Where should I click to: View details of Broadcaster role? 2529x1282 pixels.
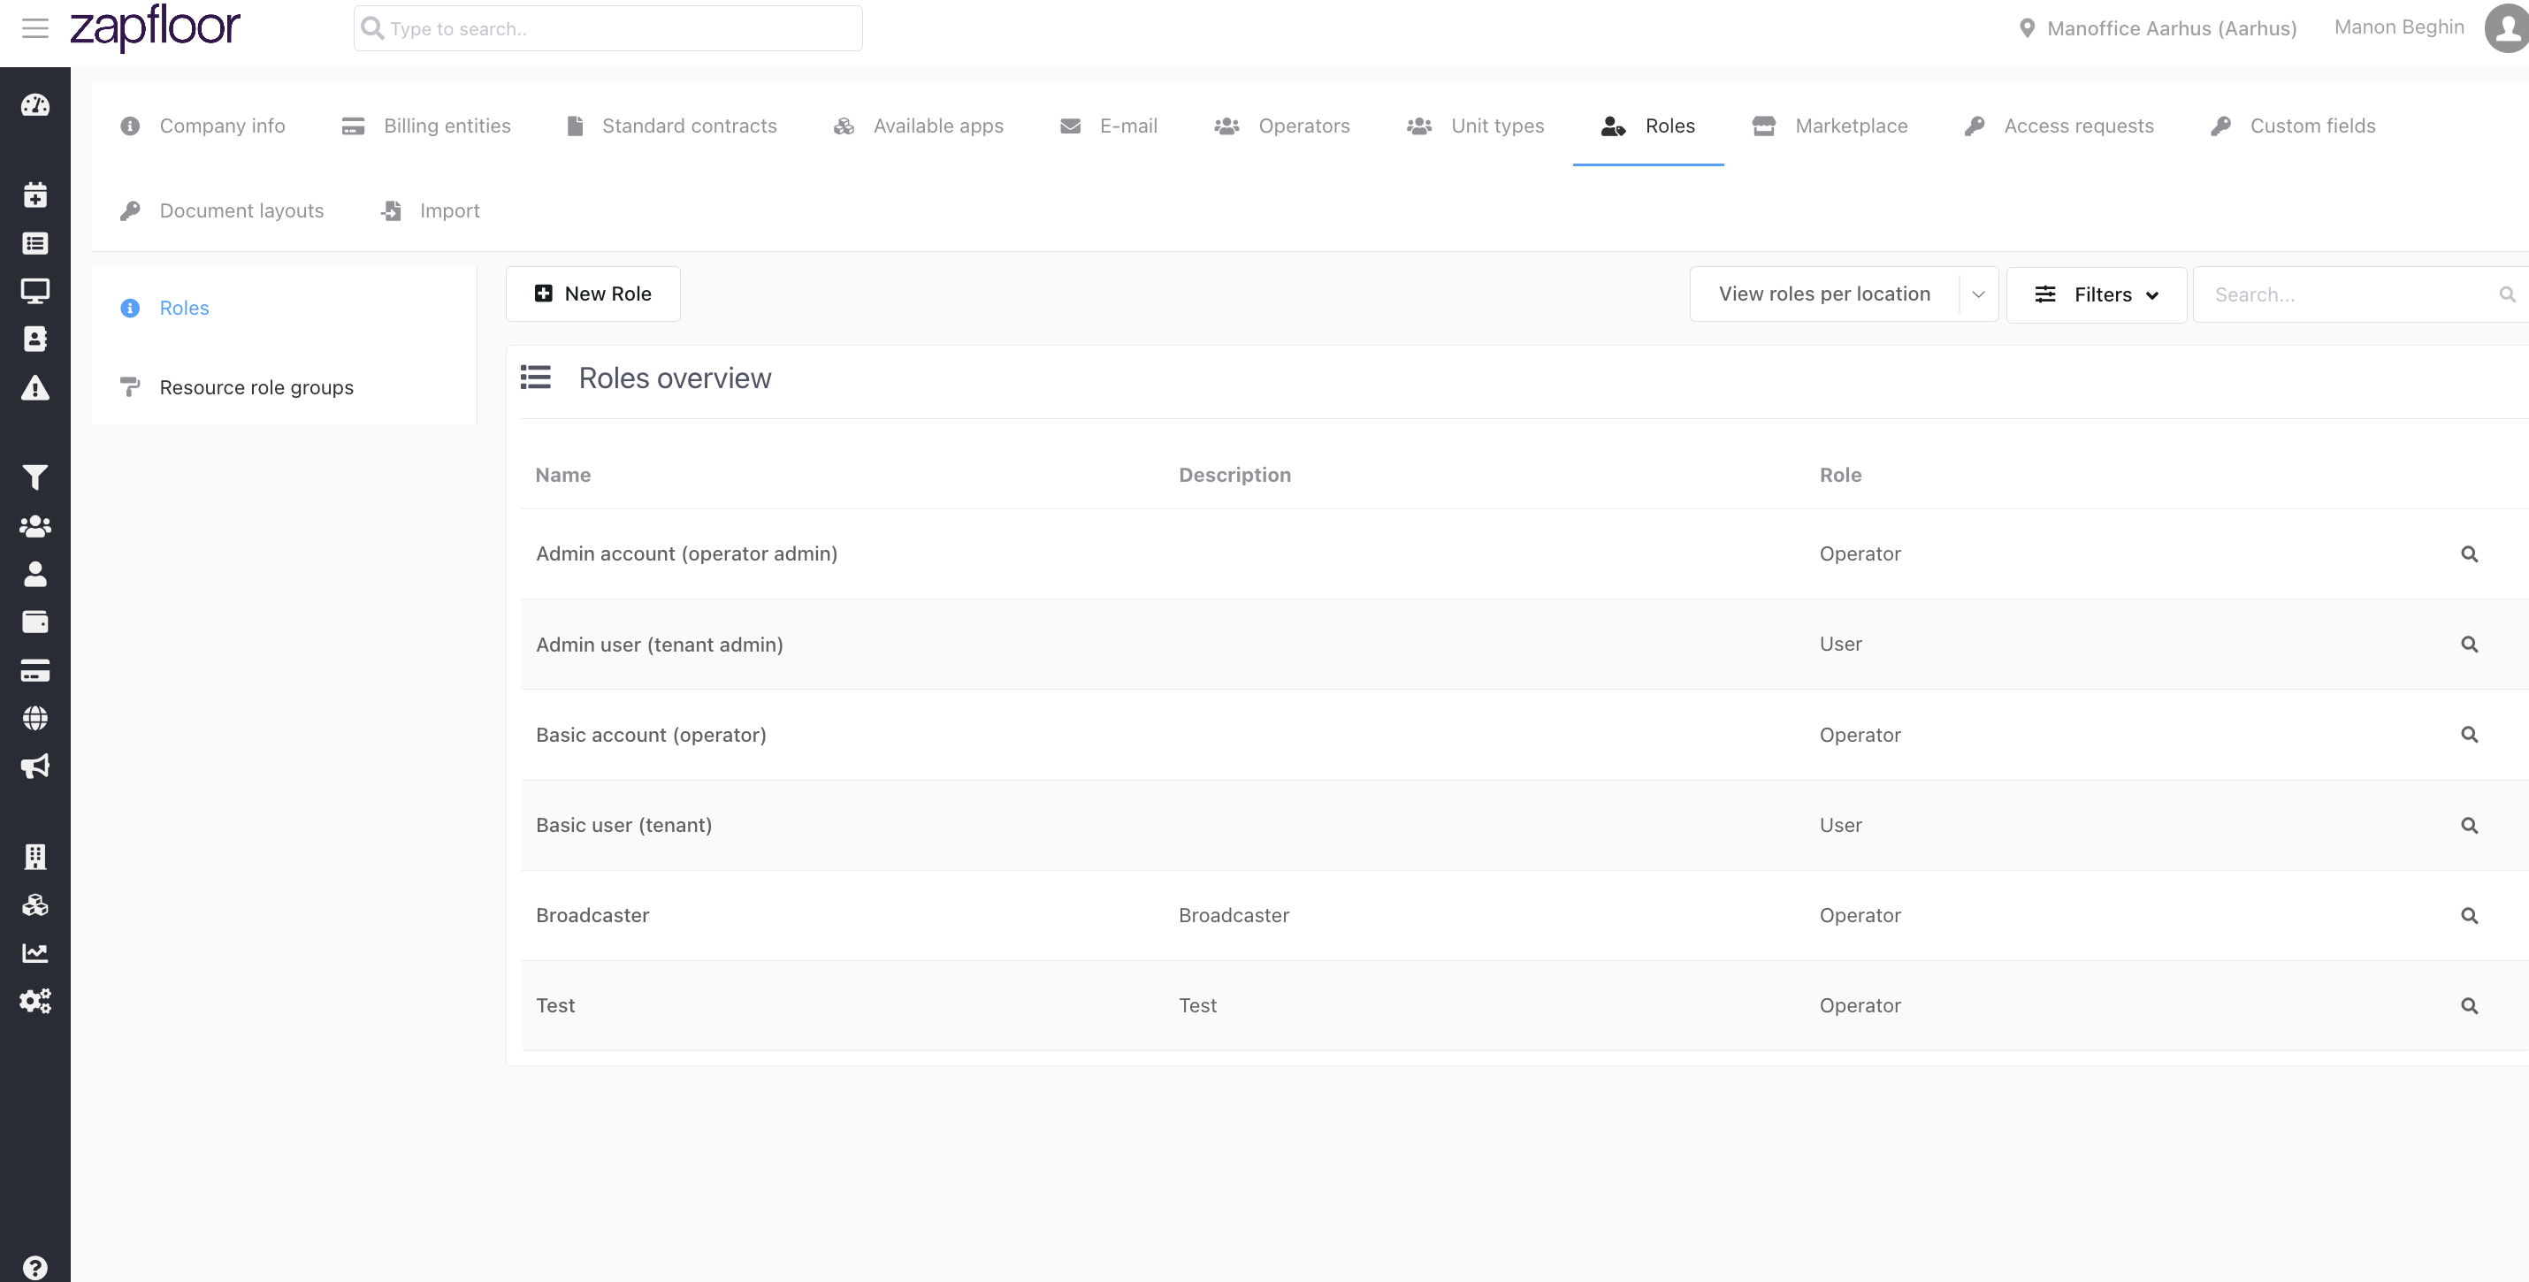(x=2470, y=916)
